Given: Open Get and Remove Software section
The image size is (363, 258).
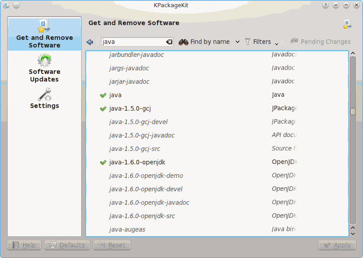Looking at the screenshot, I should [x=44, y=34].
